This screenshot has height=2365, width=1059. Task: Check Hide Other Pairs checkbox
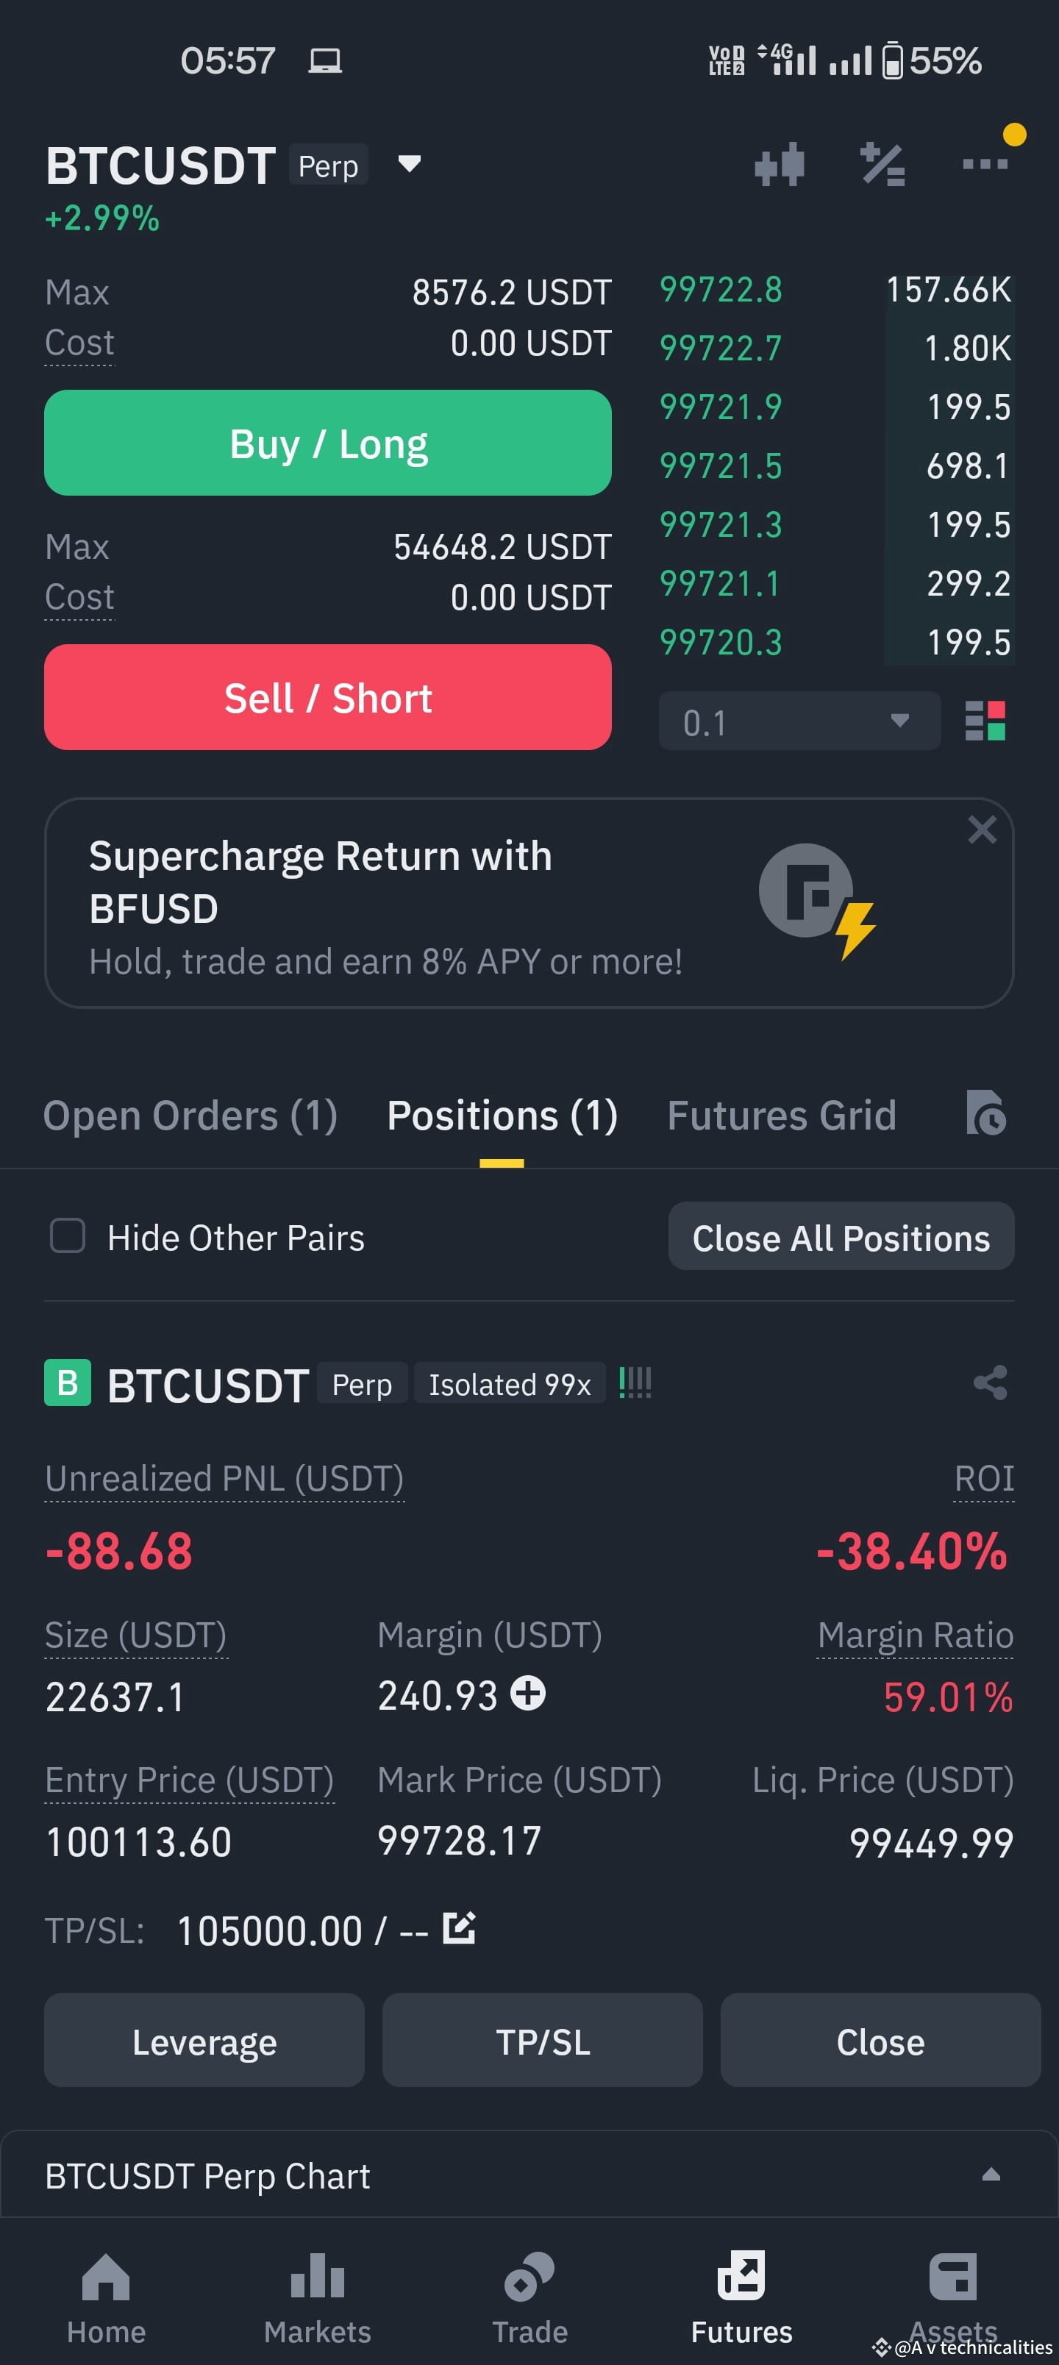click(67, 1235)
